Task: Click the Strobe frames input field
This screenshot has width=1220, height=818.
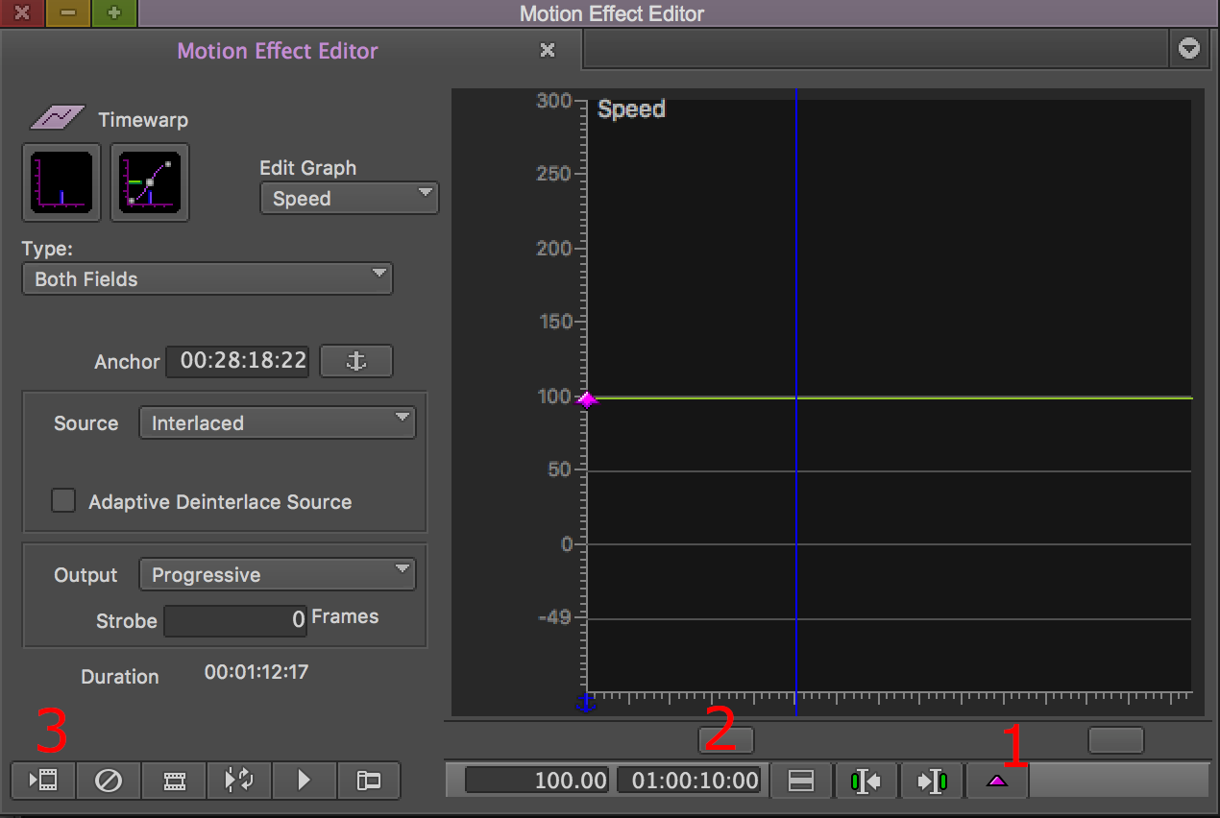Action: [x=235, y=620]
